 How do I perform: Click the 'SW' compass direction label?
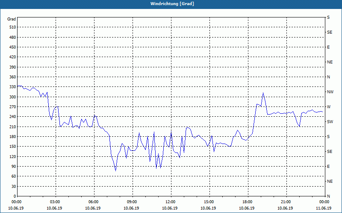(x=330, y=122)
